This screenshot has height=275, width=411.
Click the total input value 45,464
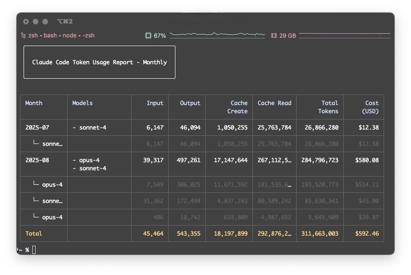click(x=153, y=233)
